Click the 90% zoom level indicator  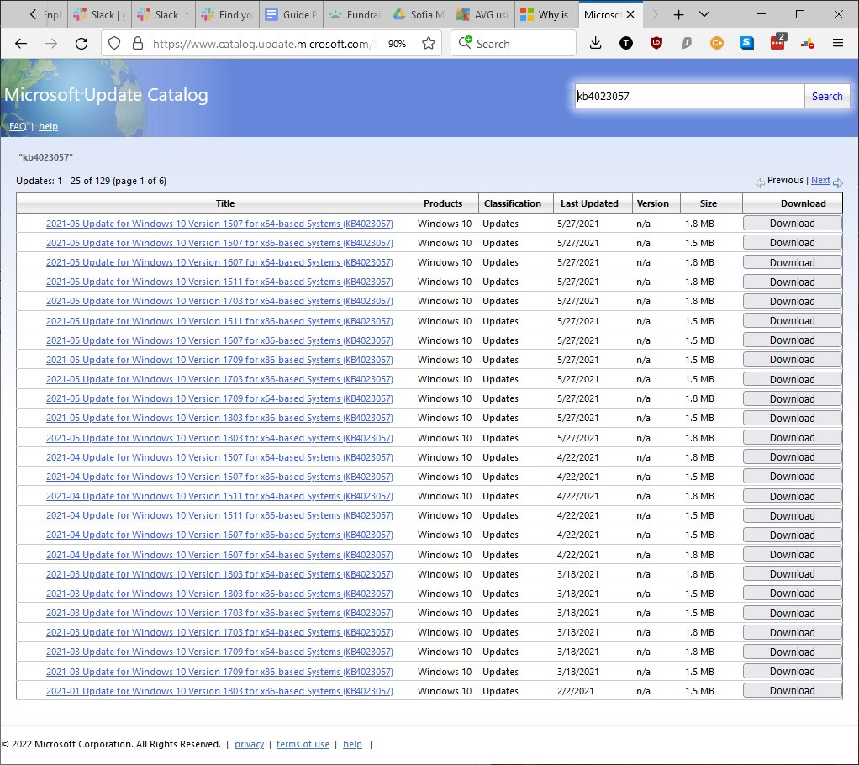[x=398, y=44]
